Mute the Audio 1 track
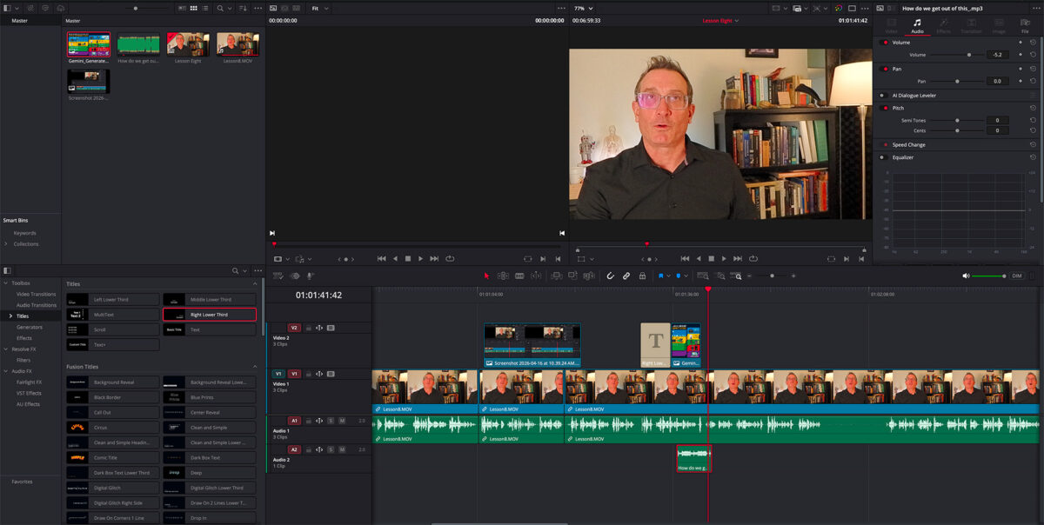The image size is (1044, 525). (x=342, y=421)
